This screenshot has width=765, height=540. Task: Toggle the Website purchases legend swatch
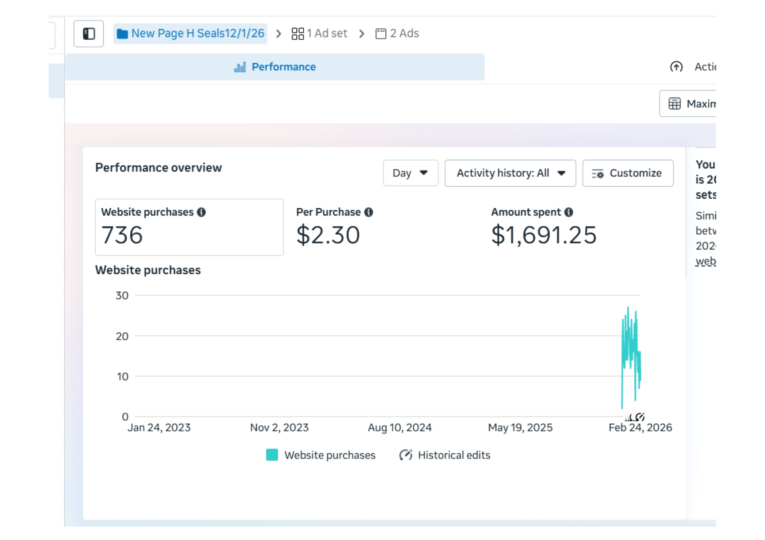tap(272, 455)
